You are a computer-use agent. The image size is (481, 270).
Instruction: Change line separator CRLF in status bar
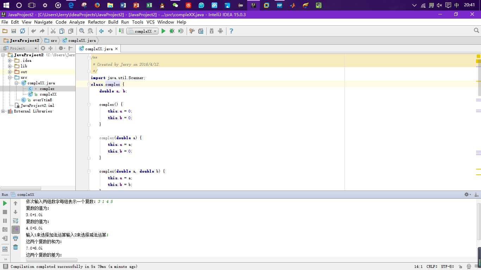click(432, 266)
